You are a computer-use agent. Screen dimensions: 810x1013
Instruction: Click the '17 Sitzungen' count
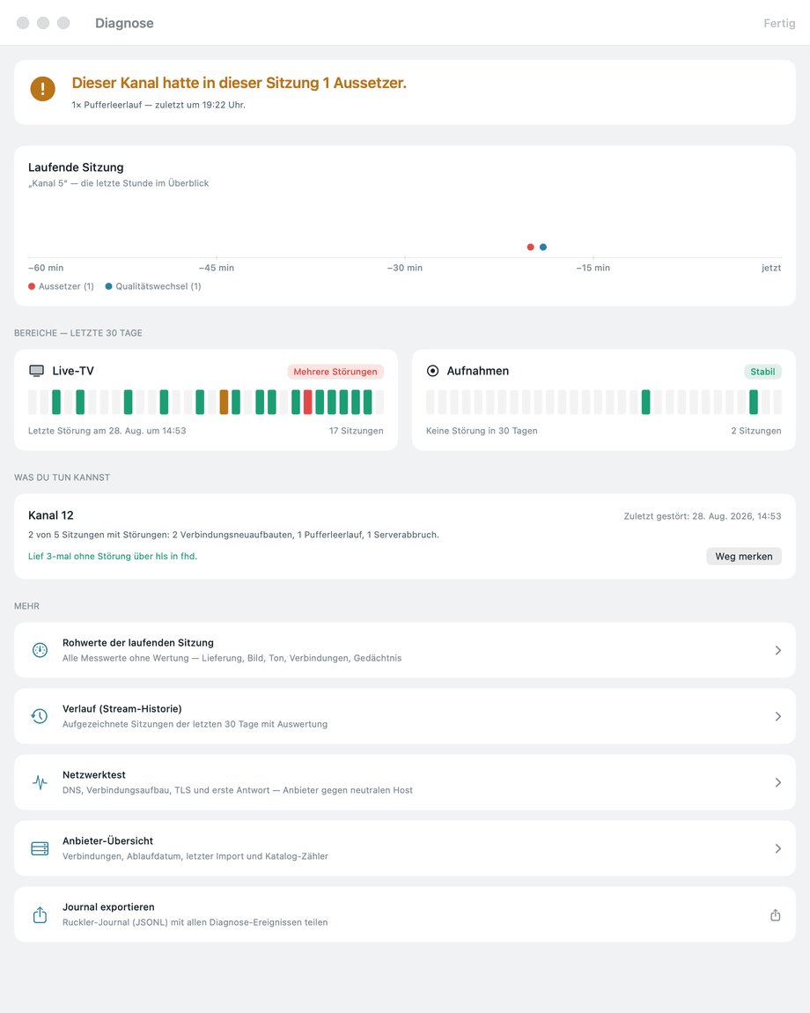point(356,431)
